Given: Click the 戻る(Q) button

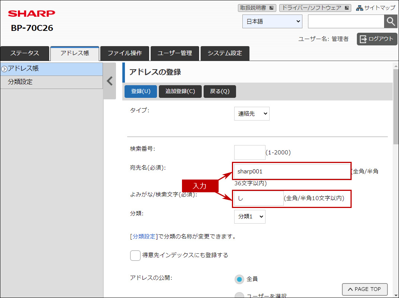Looking at the screenshot, I should click(x=220, y=92).
